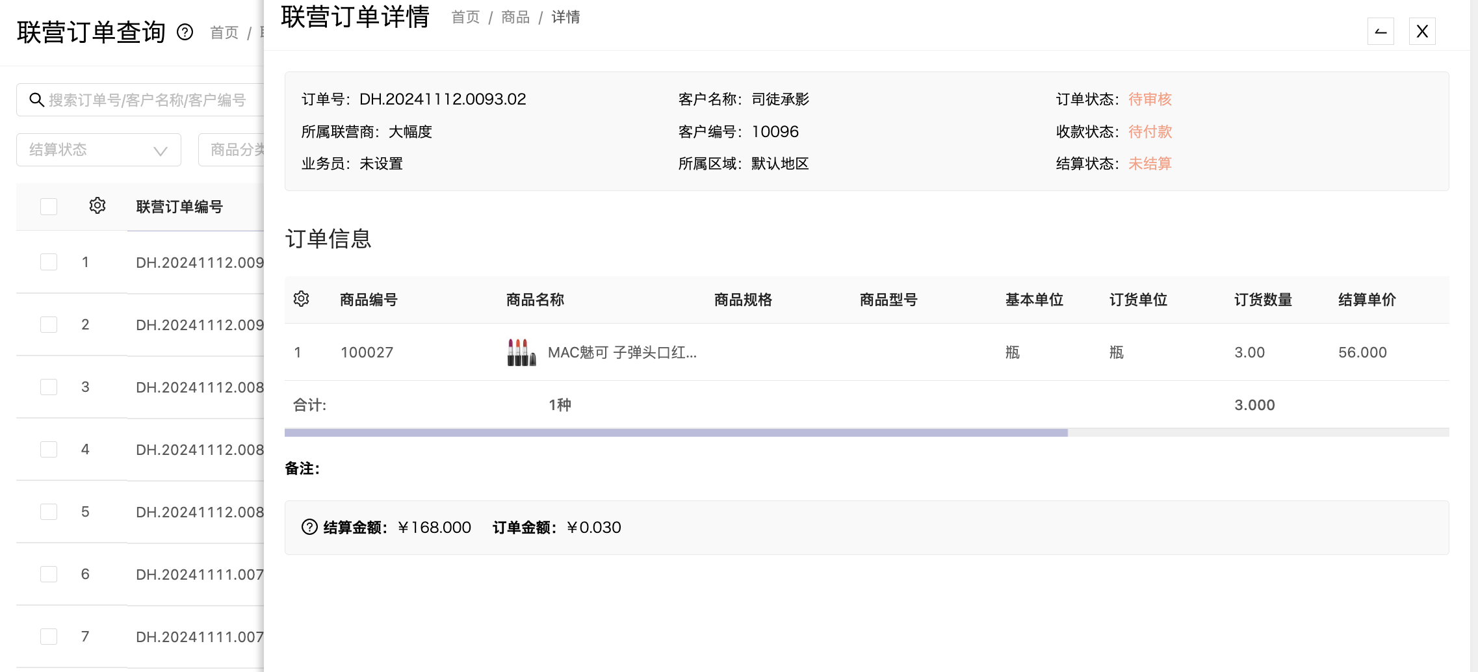Click the order search input field

tap(140, 100)
